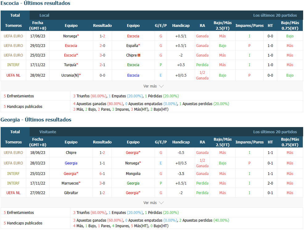This screenshot has height=230, width=305.
Task: Click 1-2 result of Gibraltar vs Georgia
Action: click(102, 193)
